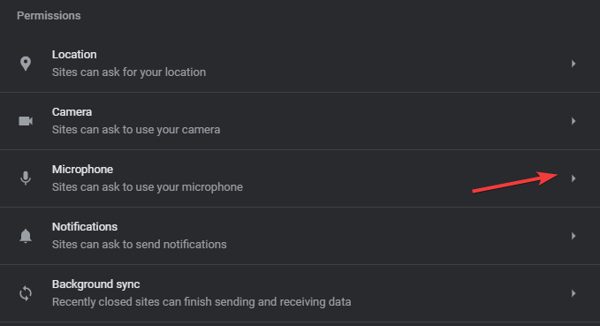Click the Permissions section heading
600x326 pixels.
pos(49,16)
